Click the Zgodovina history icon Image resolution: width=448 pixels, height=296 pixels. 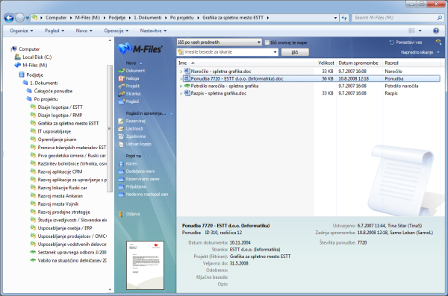tap(121, 136)
